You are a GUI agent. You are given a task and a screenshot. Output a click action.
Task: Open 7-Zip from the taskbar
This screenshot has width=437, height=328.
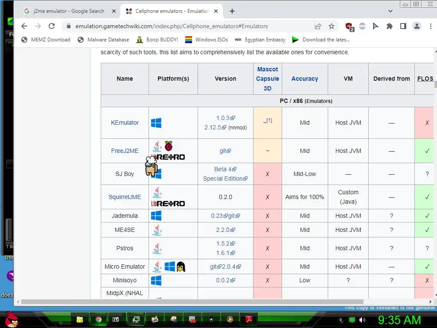click(116, 319)
